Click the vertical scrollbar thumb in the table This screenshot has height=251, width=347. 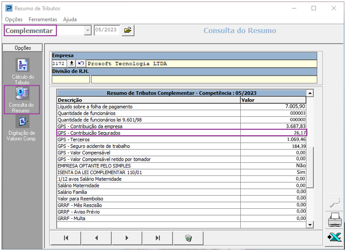[x=310, y=167]
